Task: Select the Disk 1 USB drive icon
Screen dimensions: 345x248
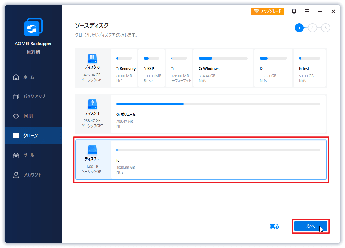Action: [92, 104]
